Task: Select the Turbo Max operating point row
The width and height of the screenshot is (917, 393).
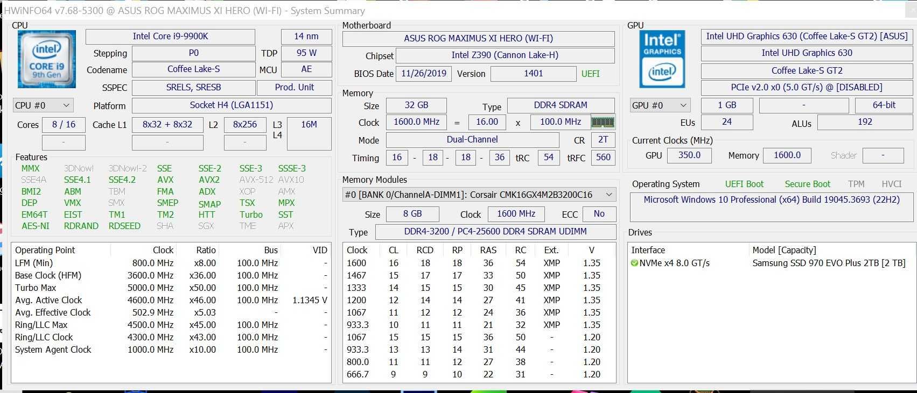Action: [171, 288]
